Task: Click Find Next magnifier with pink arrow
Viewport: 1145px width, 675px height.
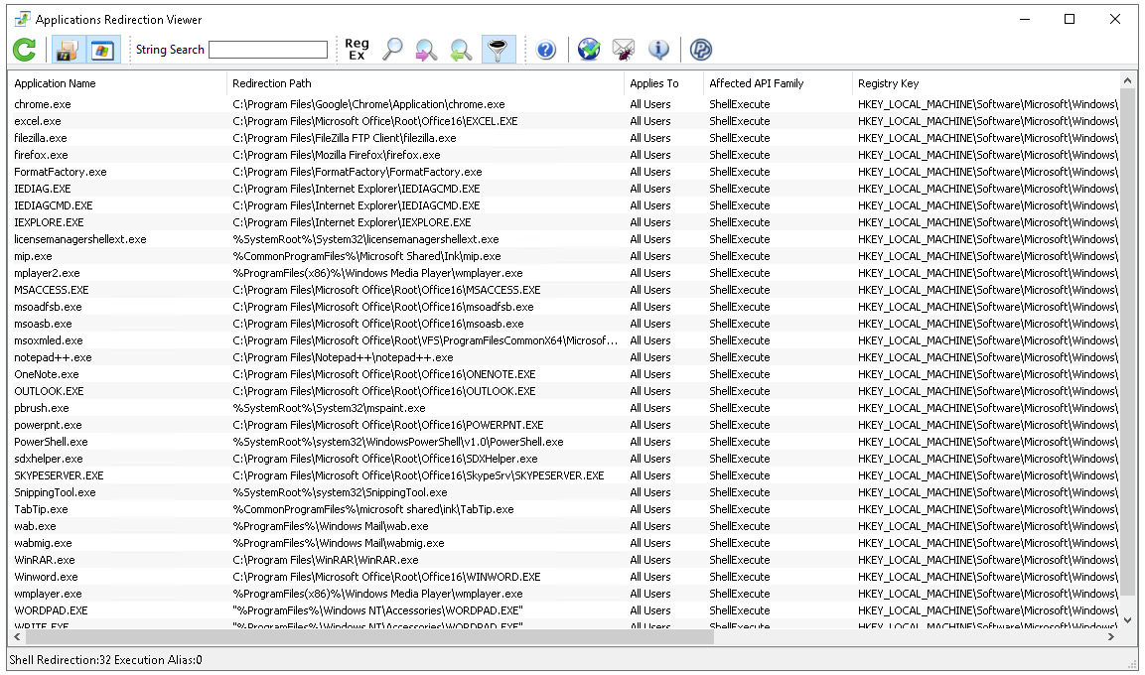Action: pos(426,50)
